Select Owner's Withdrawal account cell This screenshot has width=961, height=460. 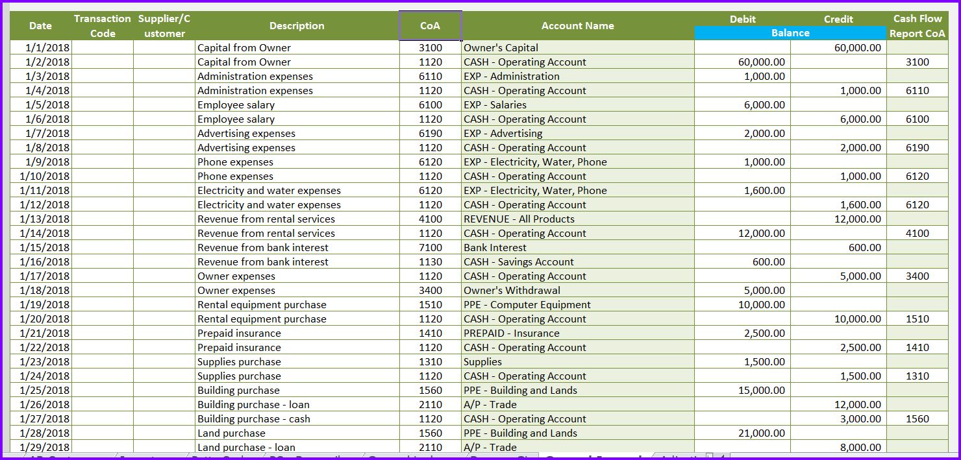[578, 290]
